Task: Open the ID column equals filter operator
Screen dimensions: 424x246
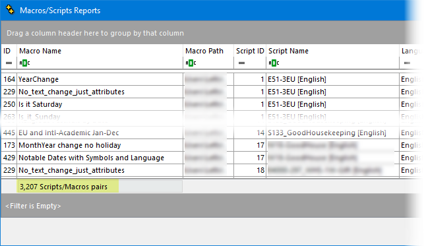Action: pos(9,63)
